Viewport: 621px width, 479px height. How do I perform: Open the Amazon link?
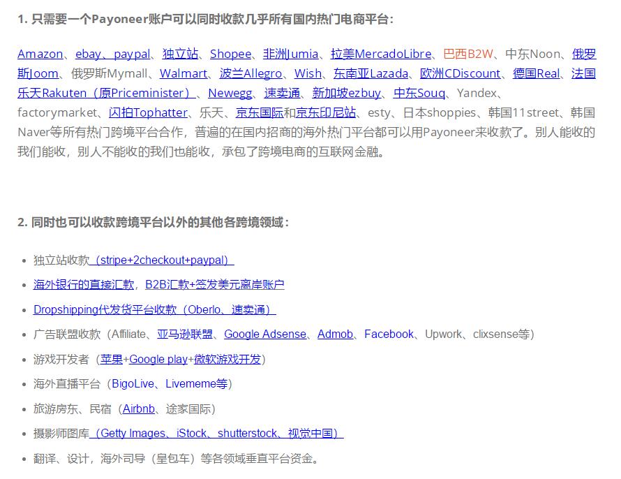[40, 54]
